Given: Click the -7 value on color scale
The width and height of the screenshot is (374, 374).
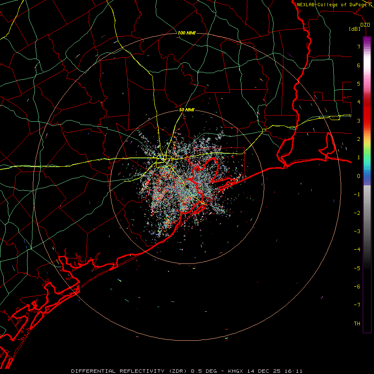Looking at the screenshot, I should click(x=357, y=305).
